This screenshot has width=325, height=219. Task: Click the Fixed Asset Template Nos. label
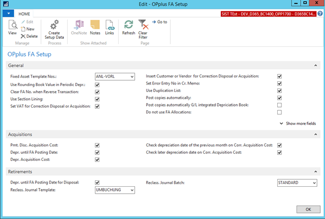click(x=33, y=76)
